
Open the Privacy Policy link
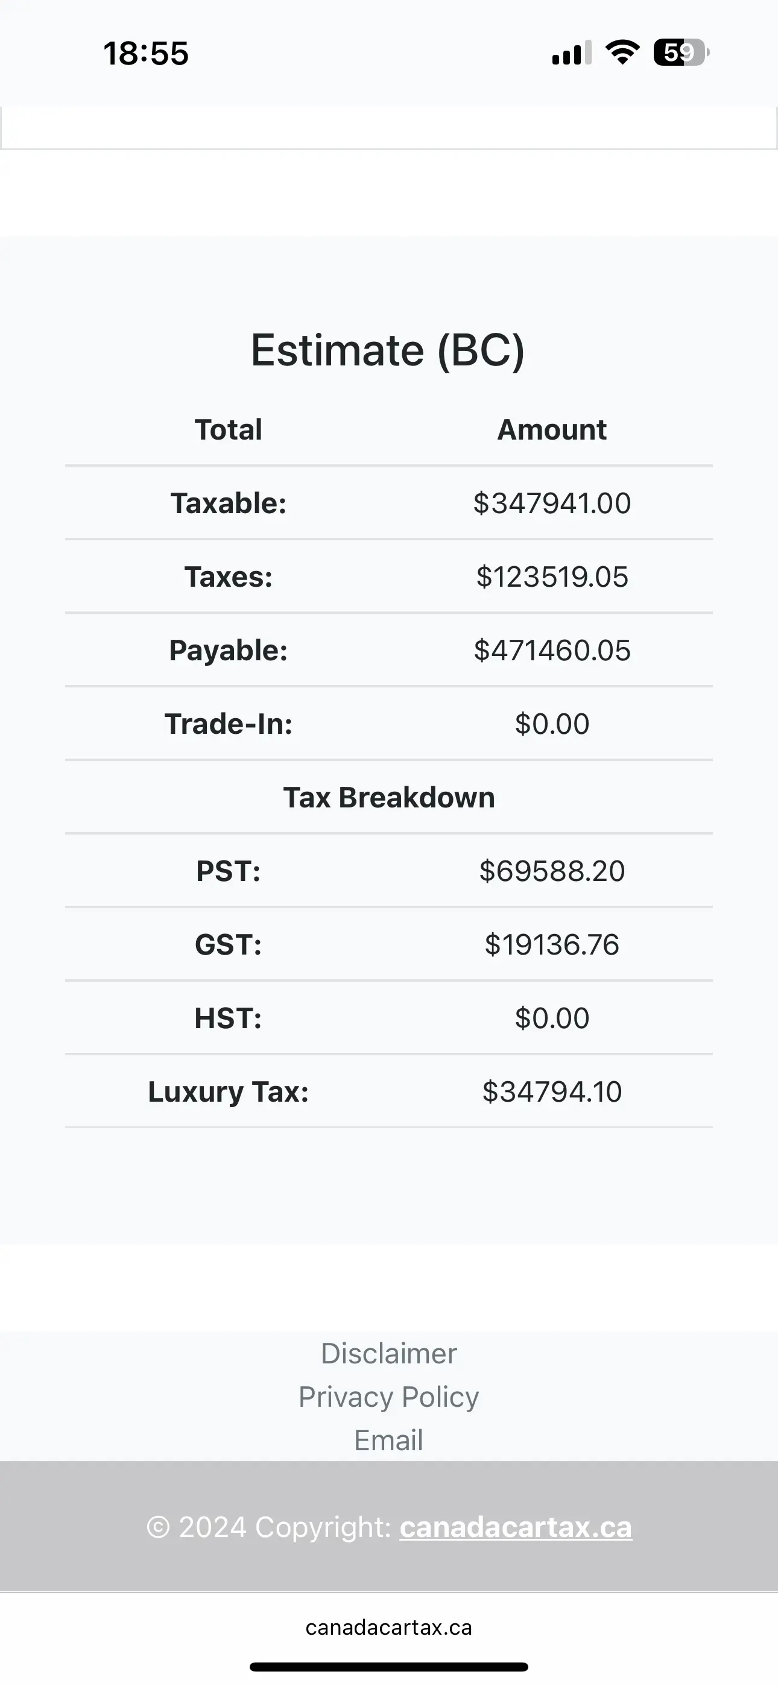[388, 1397]
